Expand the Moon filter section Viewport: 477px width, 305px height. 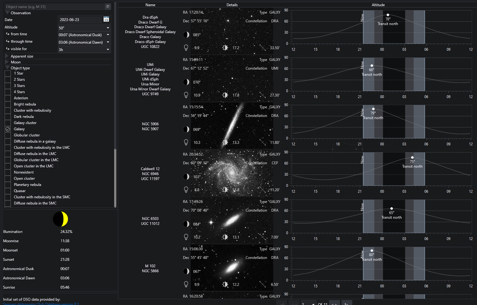(x=7, y=62)
